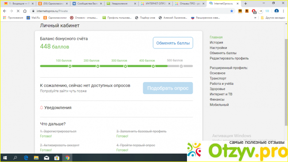288x162 pixels.
Task: Click the browser forward arrow
Action: point(12,11)
